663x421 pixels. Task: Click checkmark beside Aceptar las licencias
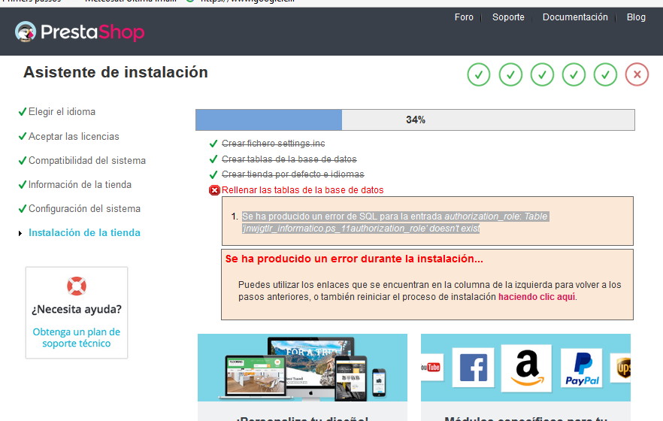tap(23, 137)
